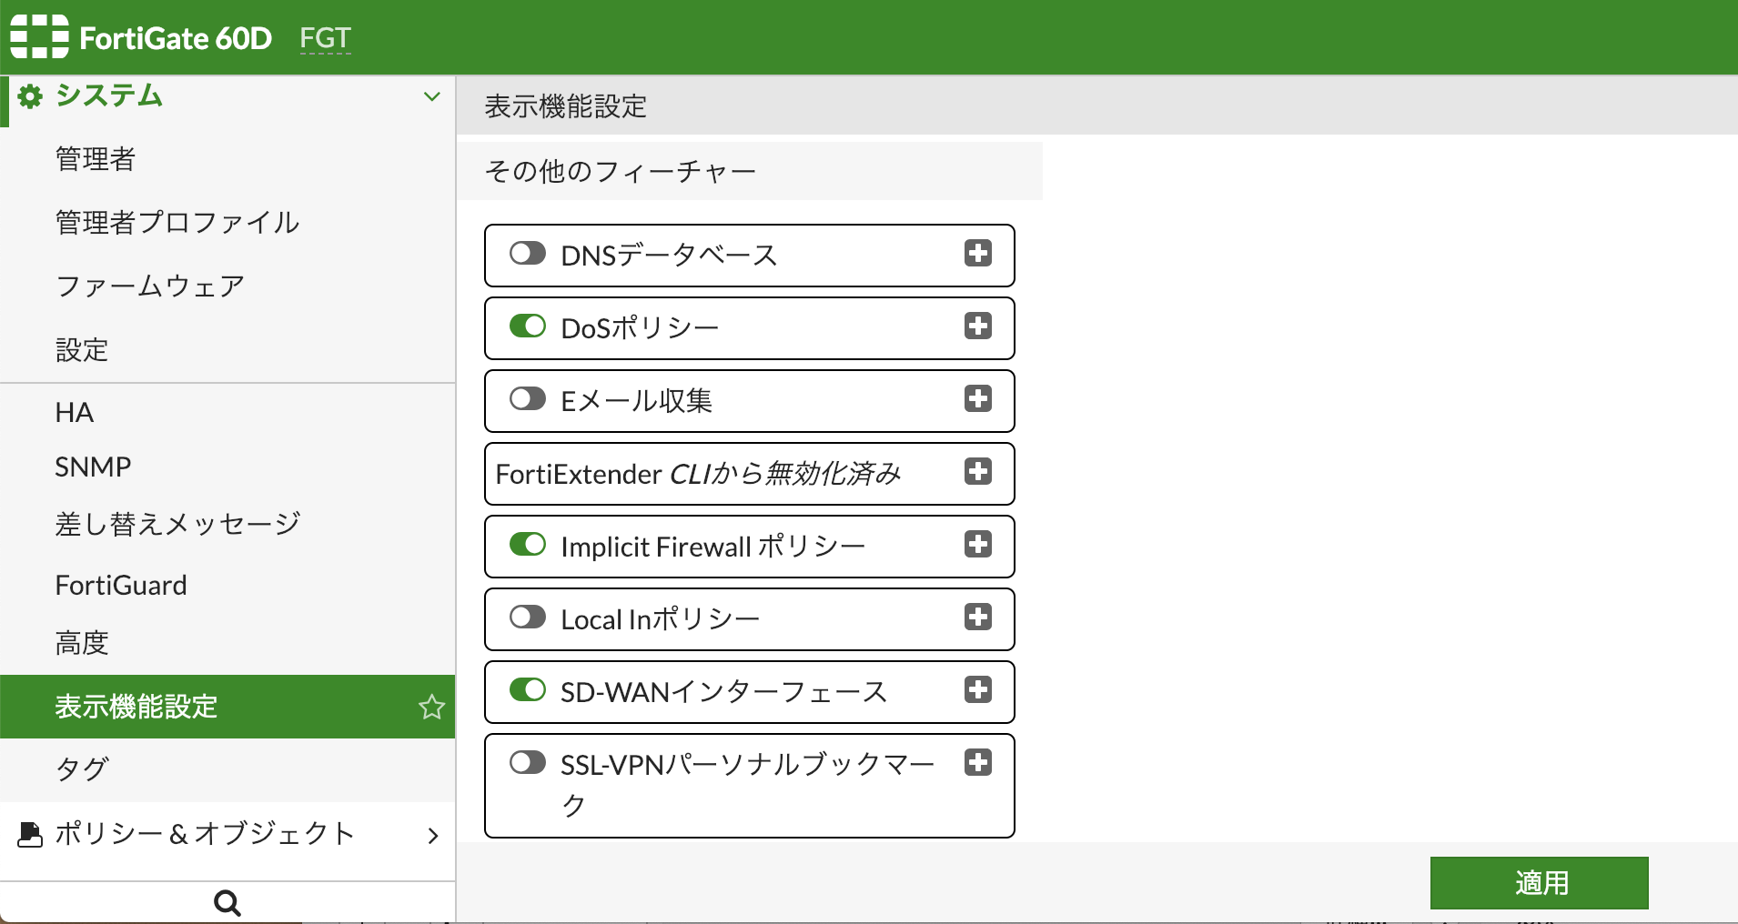
Task: Expand plus icon for SD-WANインターフェース
Action: (x=978, y=689)
